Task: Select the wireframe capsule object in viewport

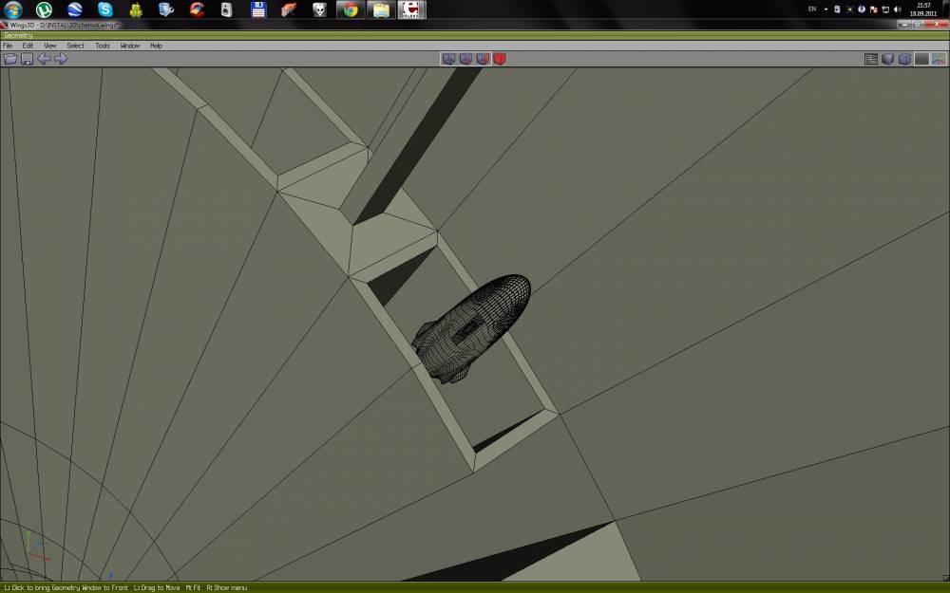Action: (471, 328)
